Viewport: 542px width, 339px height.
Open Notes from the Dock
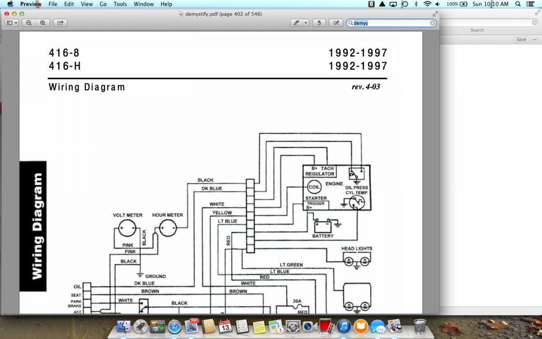259,326
